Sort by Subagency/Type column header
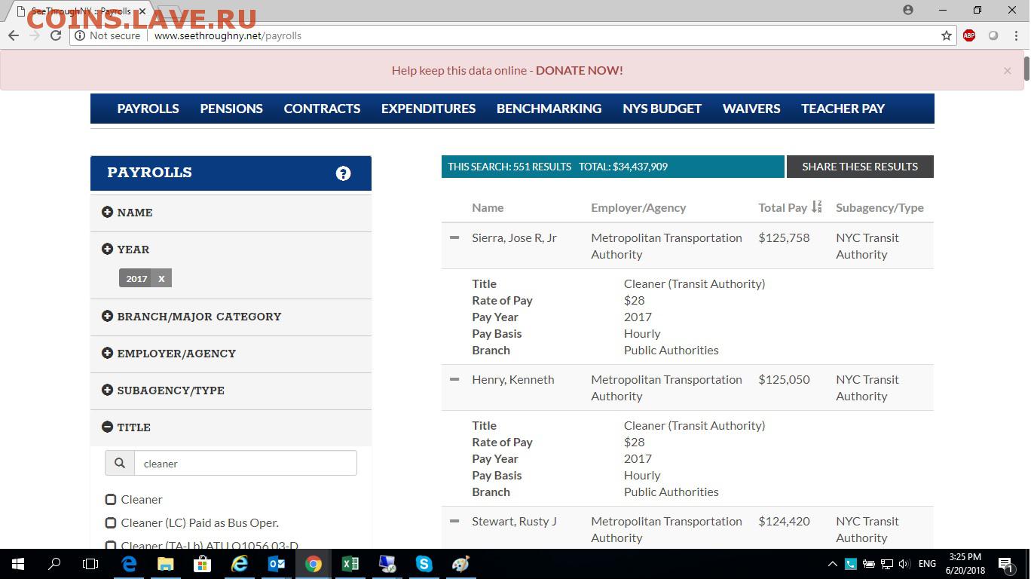Image resolution: width=1034 pixels, height=582 pixels. point(880,207)
